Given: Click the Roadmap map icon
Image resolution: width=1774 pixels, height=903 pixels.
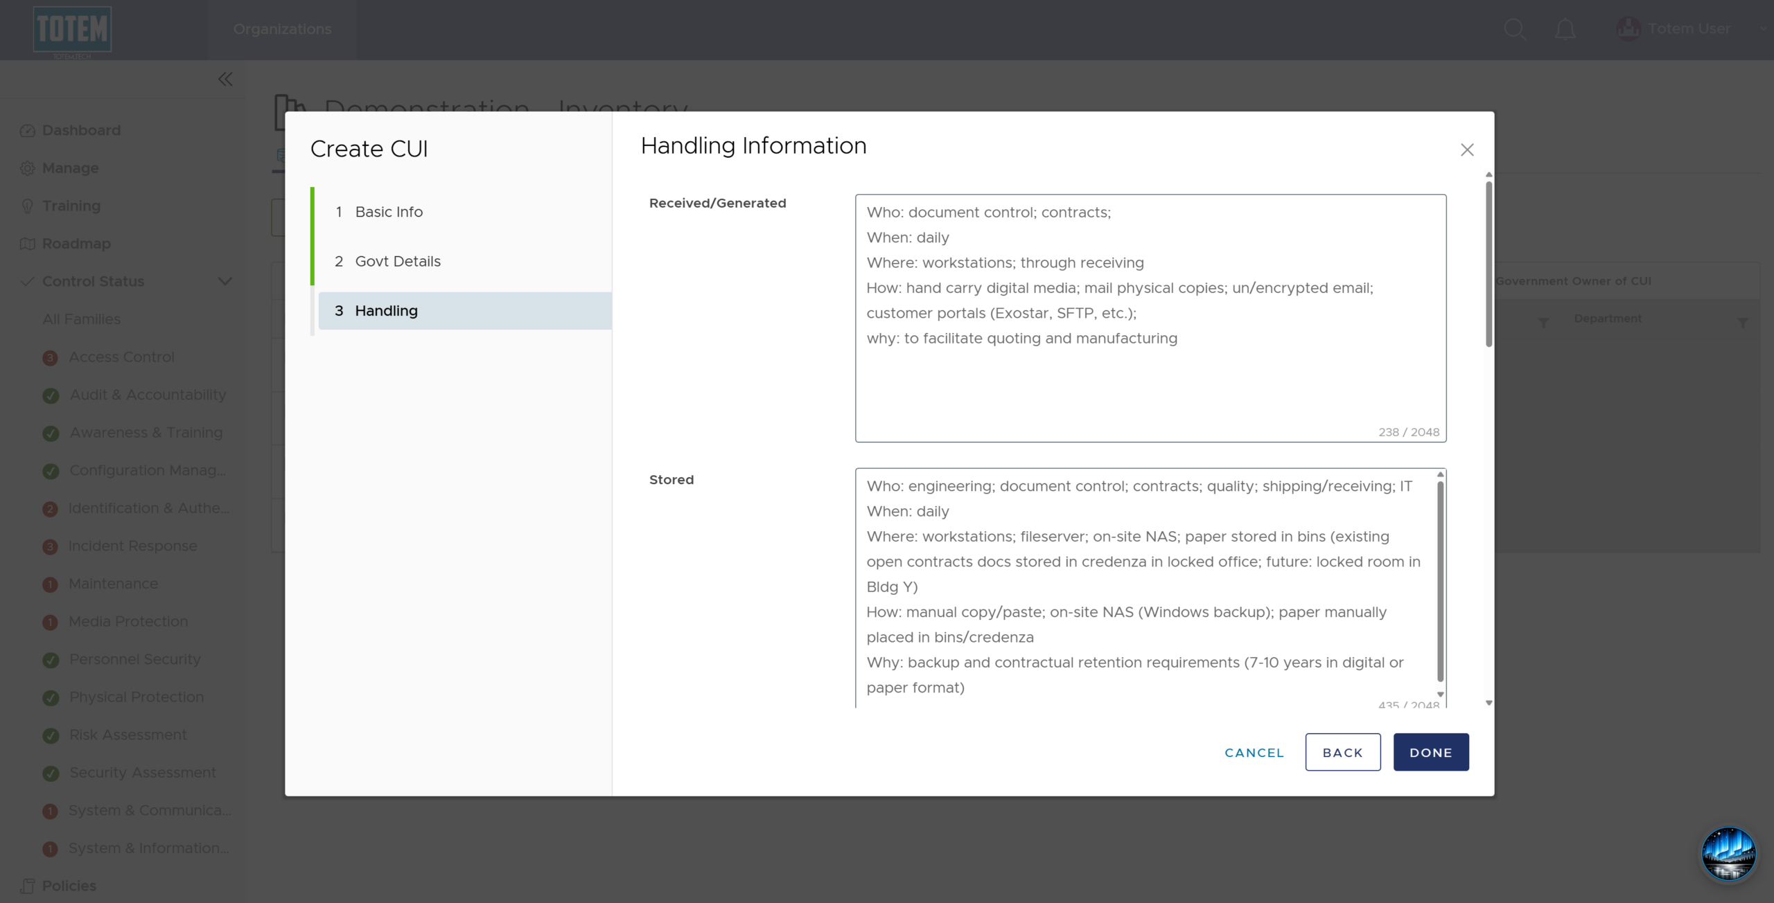Looking at the screenshot, I should pos(28,244).
